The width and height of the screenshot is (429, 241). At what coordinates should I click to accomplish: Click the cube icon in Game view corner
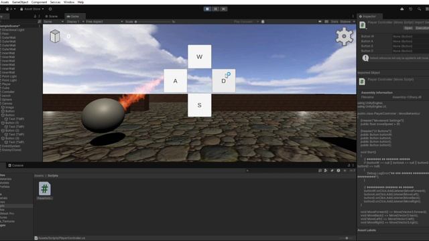click(55, 36)
